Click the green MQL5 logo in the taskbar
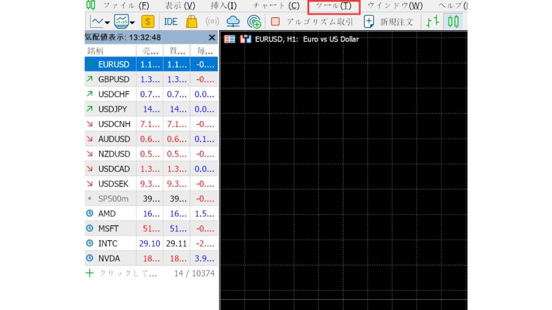Viewport: 552px width, 310px height. 91,6
